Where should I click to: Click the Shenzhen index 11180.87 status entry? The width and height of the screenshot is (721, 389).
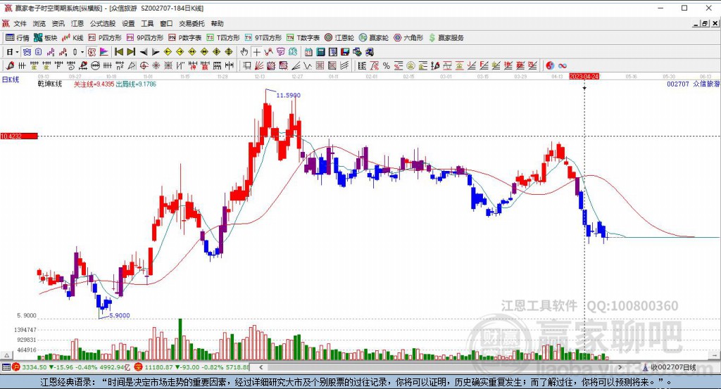(192, 367)
